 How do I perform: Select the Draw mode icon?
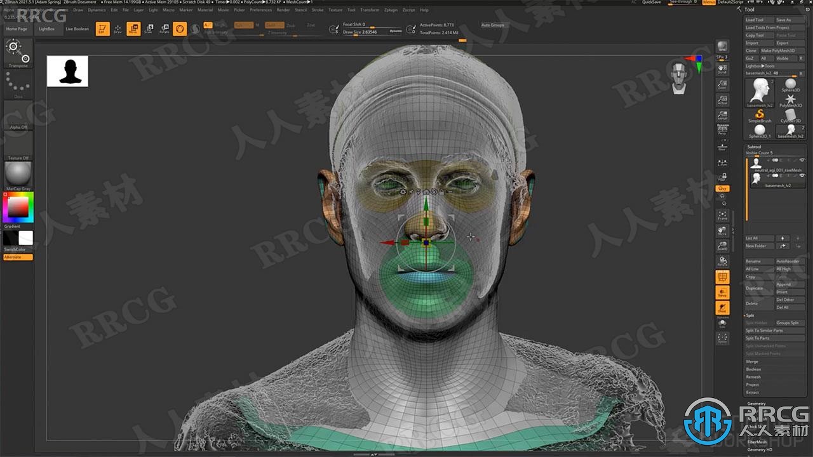click(x=118, y=29)
